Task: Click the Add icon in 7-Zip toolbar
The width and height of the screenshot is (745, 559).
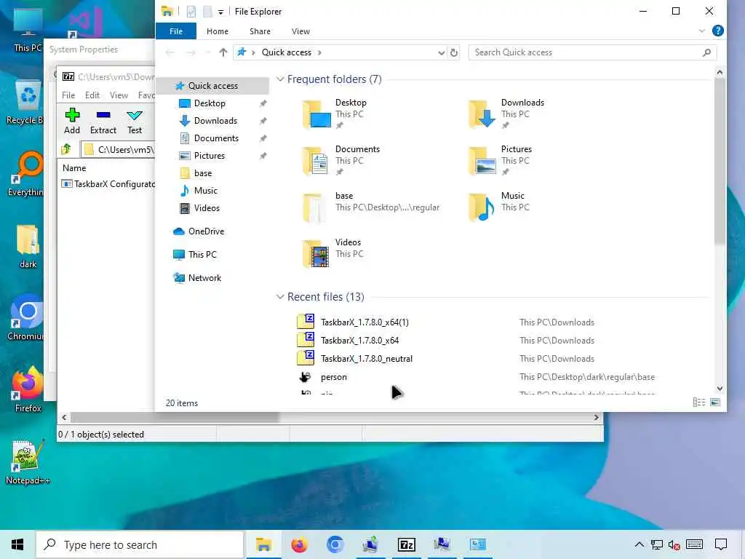Action: pyautogui.click(x=72, y=121)
